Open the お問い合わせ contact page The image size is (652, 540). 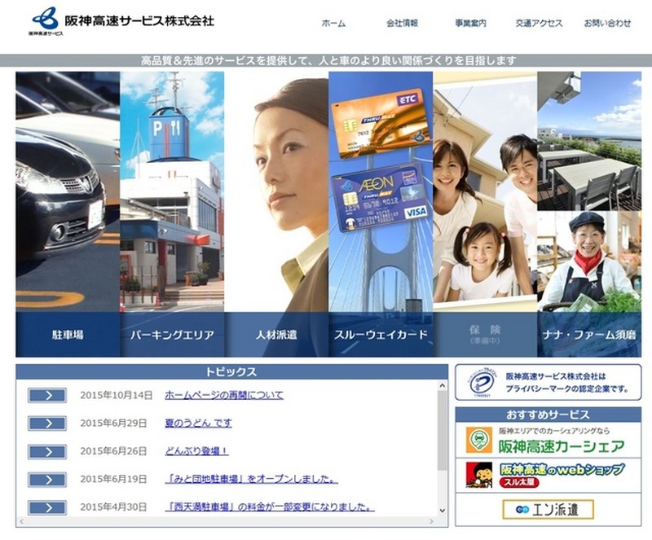click(x=607, y=24)
